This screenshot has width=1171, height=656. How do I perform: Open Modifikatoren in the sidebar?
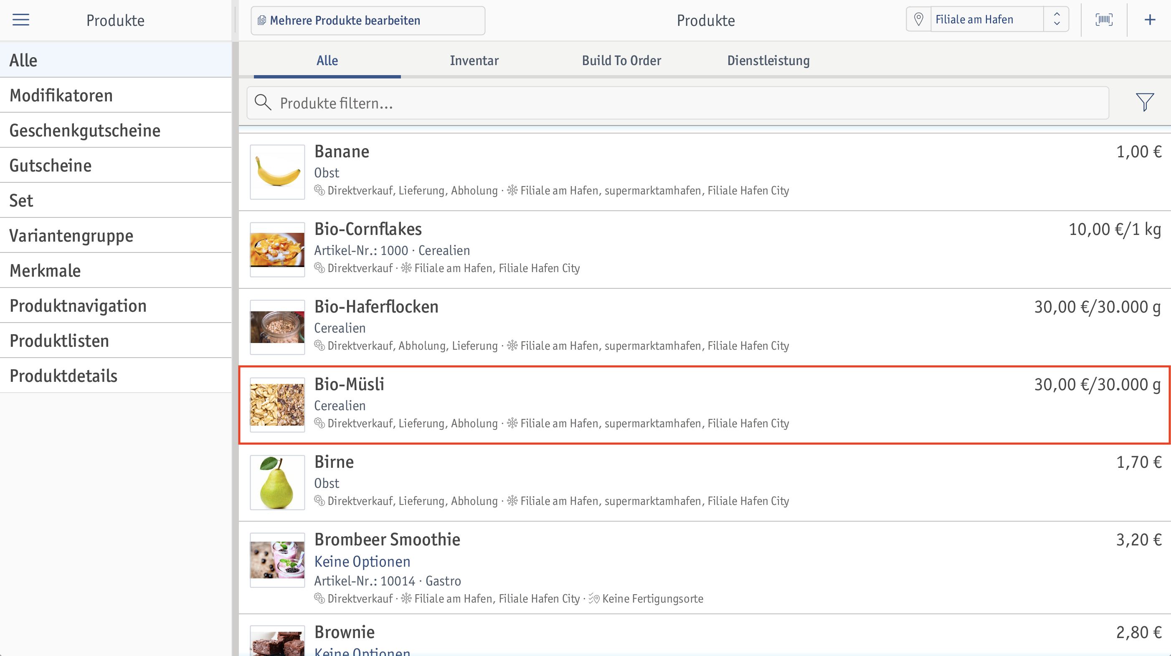(116, 95)
